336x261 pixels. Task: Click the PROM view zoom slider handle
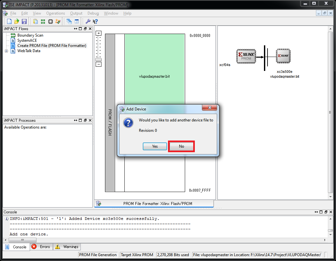98,60
